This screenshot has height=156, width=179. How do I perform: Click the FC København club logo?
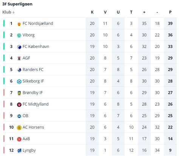coord(19,47)
